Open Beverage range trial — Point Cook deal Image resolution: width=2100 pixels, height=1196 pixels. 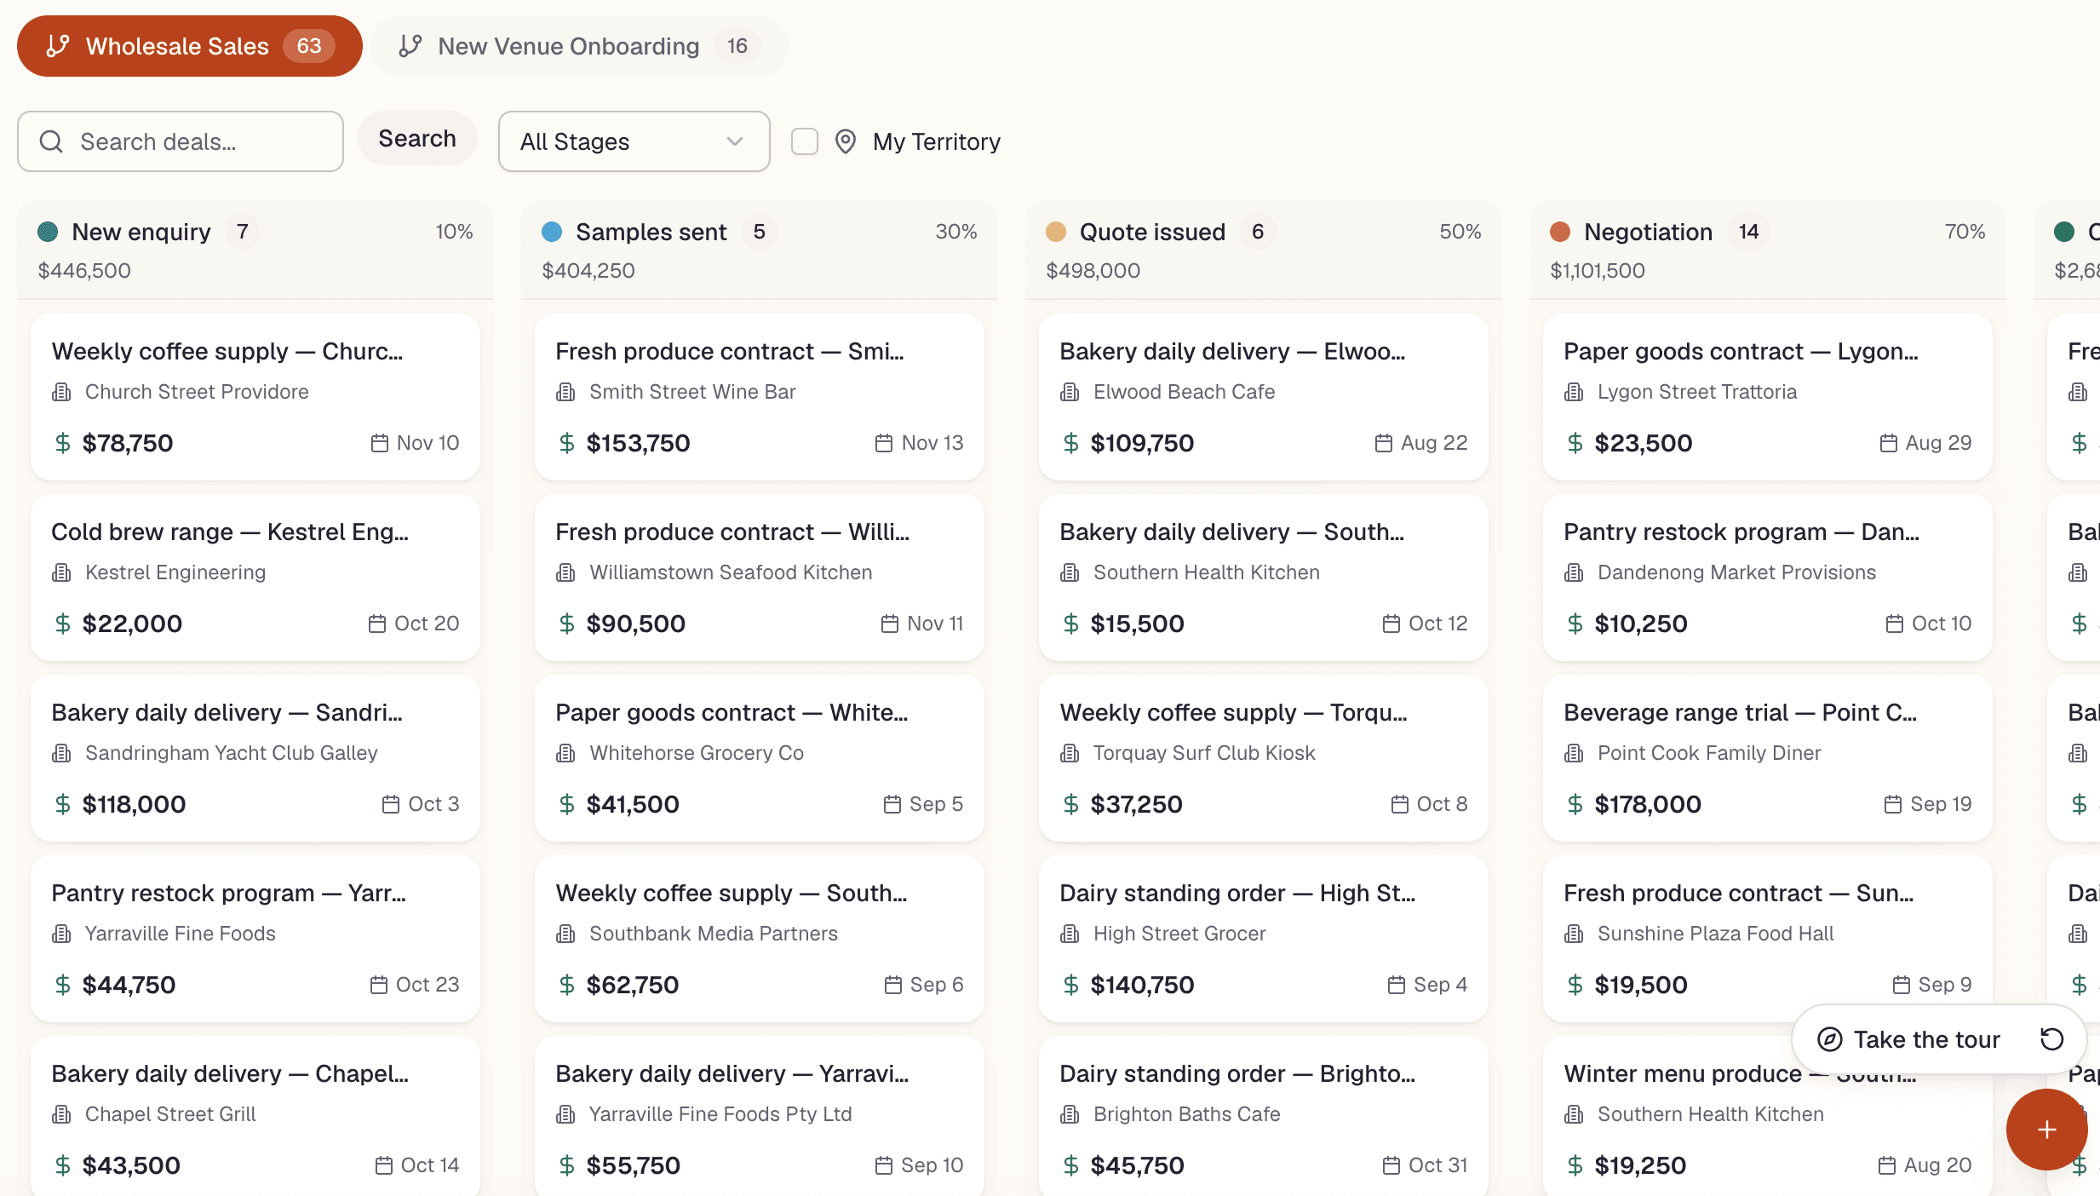click(x=1768, y=758)
